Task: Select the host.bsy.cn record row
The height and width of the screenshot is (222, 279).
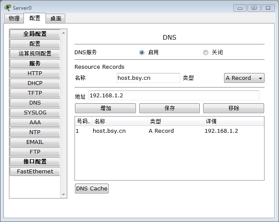Action: click(169, 131)
